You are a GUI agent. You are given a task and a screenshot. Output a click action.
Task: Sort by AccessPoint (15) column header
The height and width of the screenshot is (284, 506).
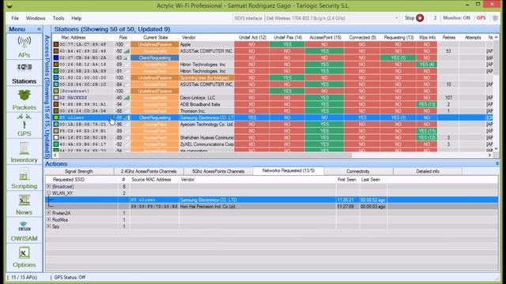point(325,38)
